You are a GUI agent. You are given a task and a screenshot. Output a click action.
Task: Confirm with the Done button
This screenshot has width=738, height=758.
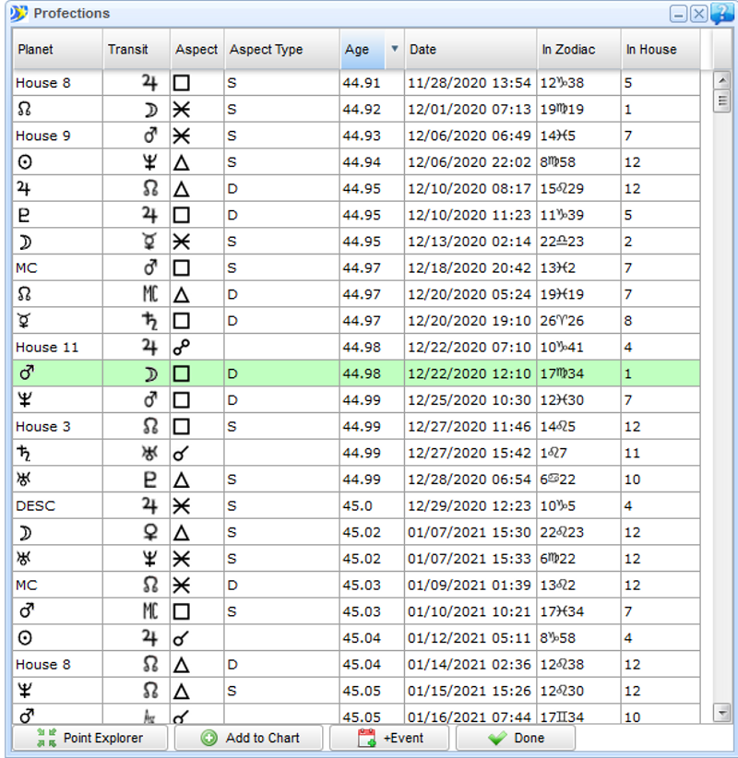[515, 738]
